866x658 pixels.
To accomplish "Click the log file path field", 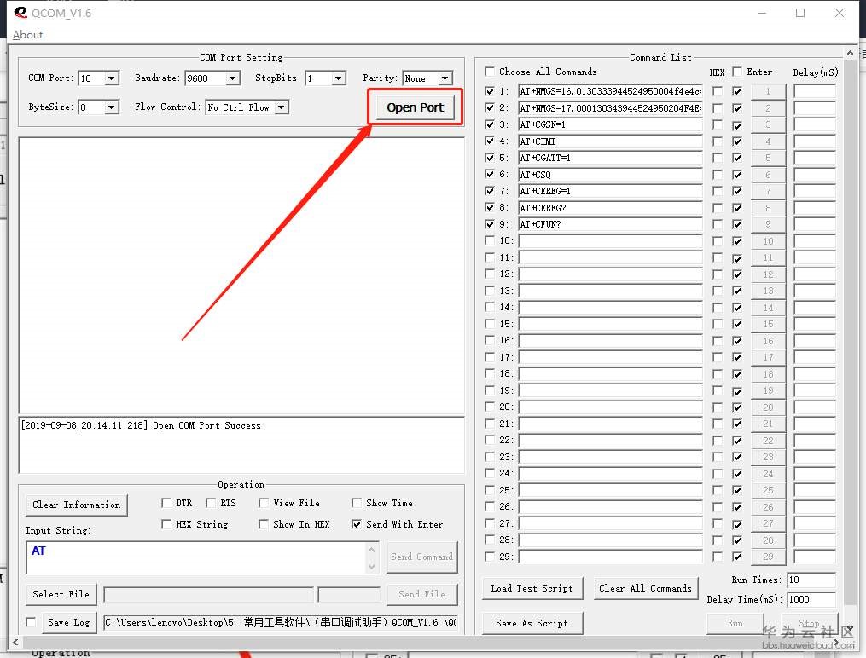I will (281, 622).
